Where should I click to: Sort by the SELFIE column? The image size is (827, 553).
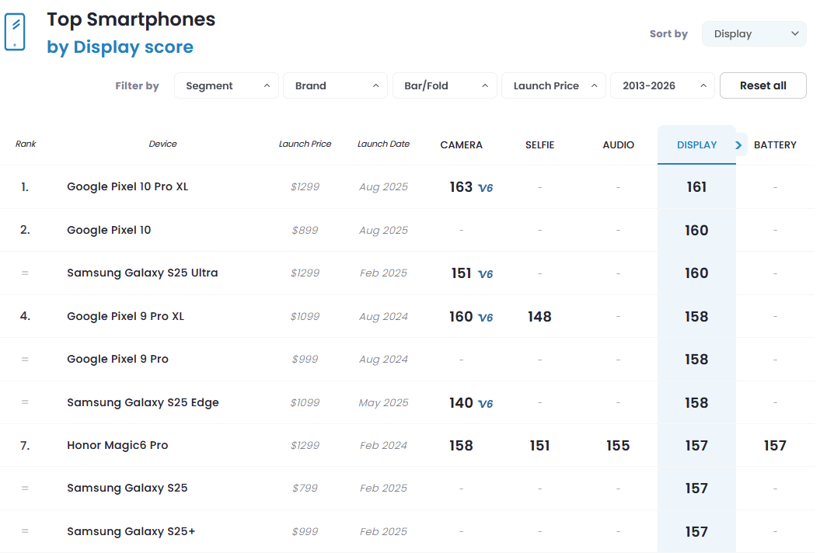(x=539, y=145)
